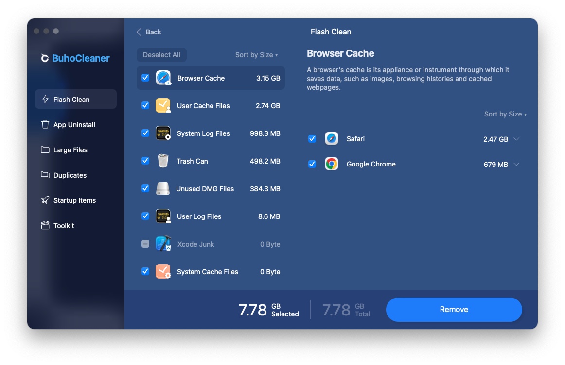565x365 pixels.
Task: Switch to the Duplicates section
Action: click(x=76, y=175)
